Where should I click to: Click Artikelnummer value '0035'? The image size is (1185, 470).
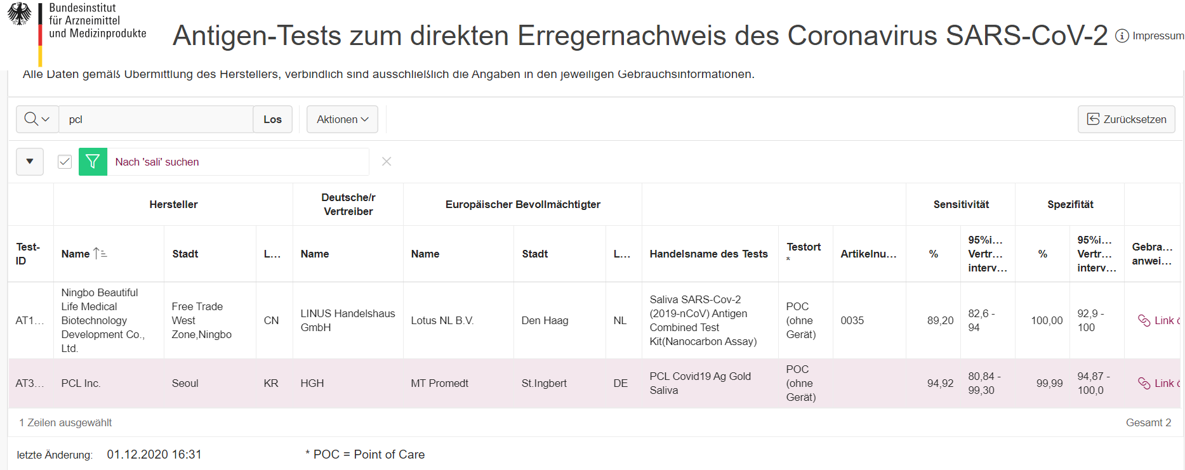(852, 320)
